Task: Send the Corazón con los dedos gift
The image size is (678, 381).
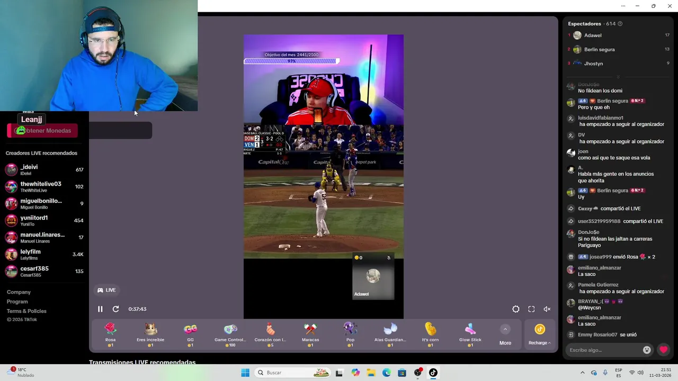Action: click(270, 335)
